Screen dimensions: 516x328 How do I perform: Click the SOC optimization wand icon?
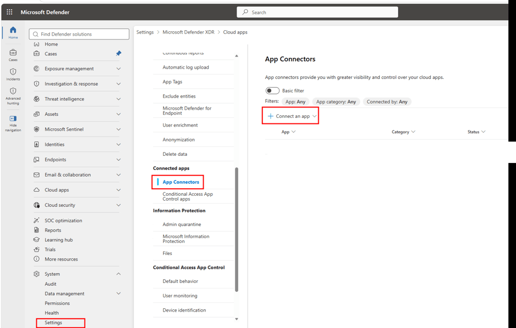37,220
